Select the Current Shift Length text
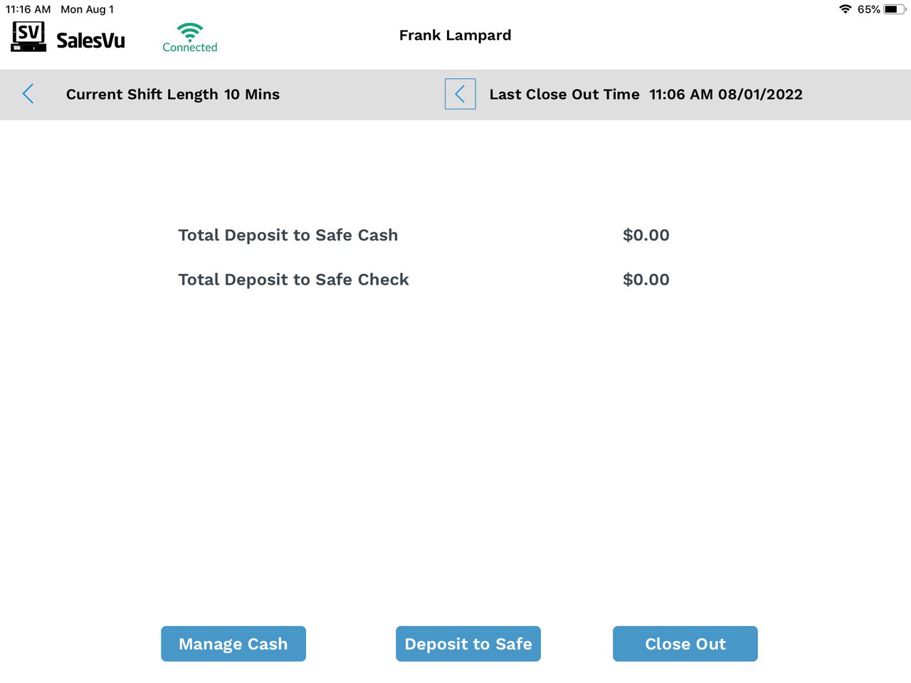 click(x=173, y=95)
